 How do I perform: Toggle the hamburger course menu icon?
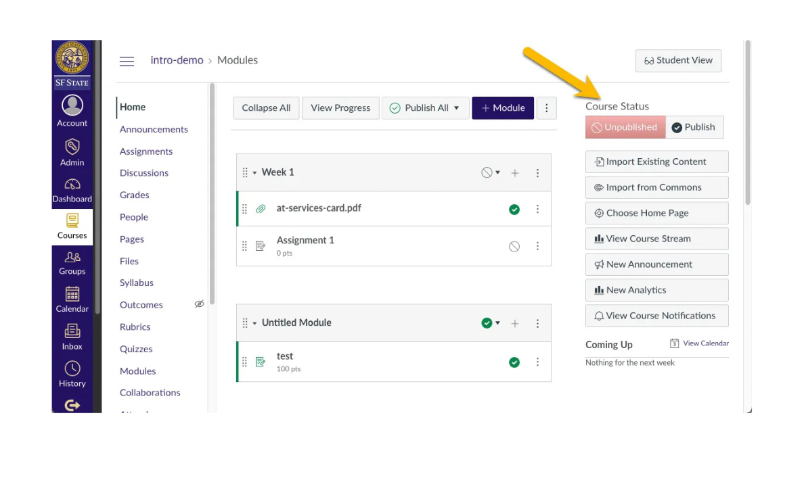click(127, 61)
